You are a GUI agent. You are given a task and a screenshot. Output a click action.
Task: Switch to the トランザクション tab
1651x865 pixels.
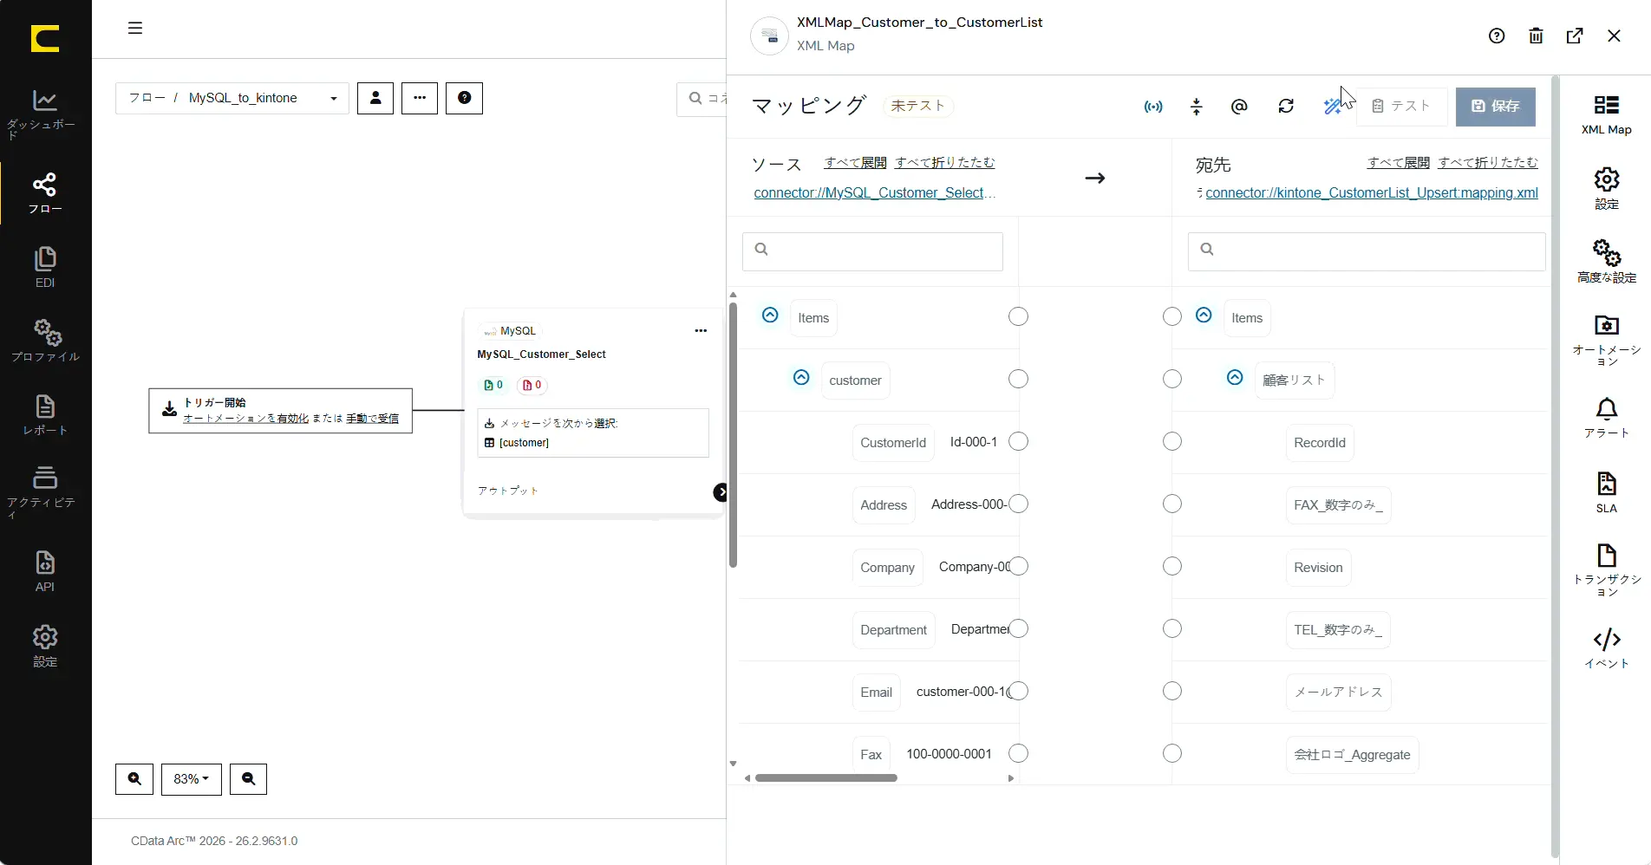coord(1607,569)
